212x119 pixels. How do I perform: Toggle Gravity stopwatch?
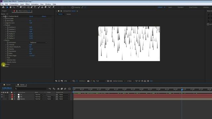coord(8,49)
